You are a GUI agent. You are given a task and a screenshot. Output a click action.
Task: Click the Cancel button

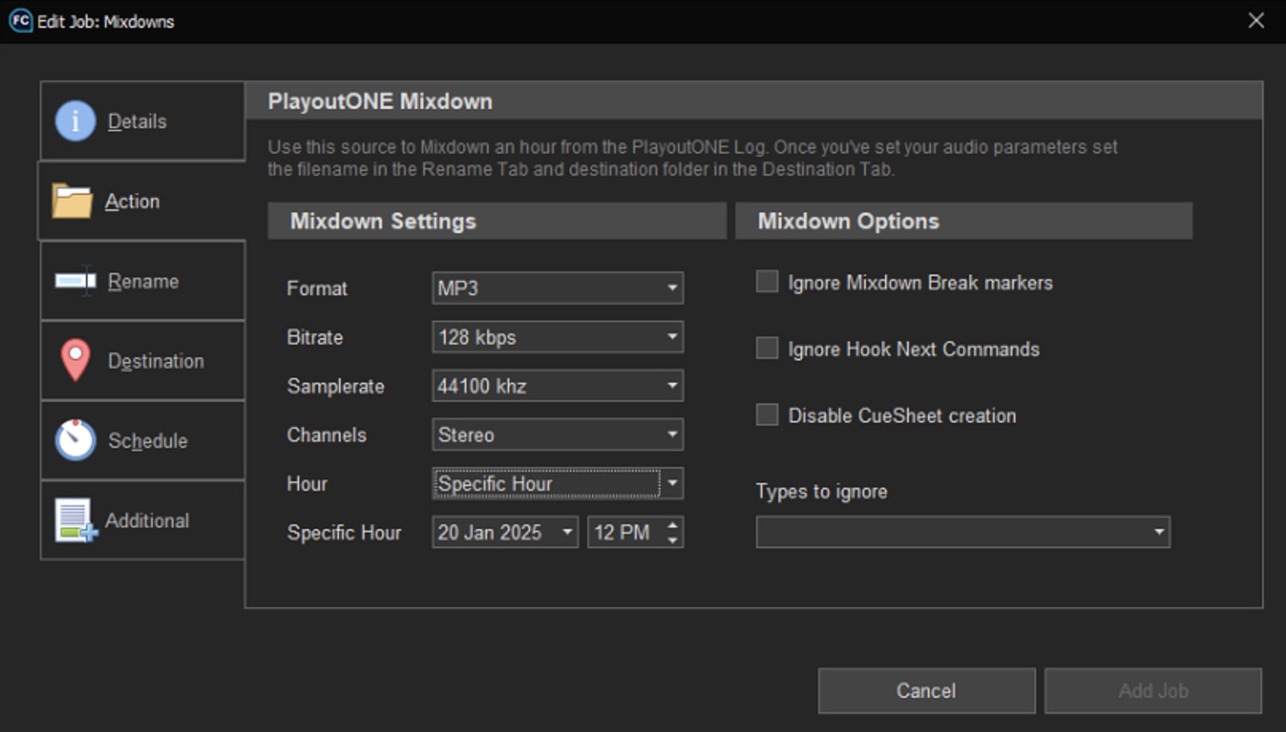click(926, 691)
